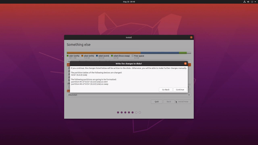
Task: Click the white free space legend swatch
Action: [133, 56]
